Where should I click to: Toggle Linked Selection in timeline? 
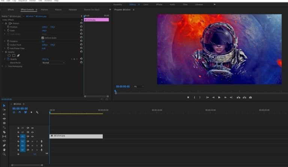click(25, 112)
